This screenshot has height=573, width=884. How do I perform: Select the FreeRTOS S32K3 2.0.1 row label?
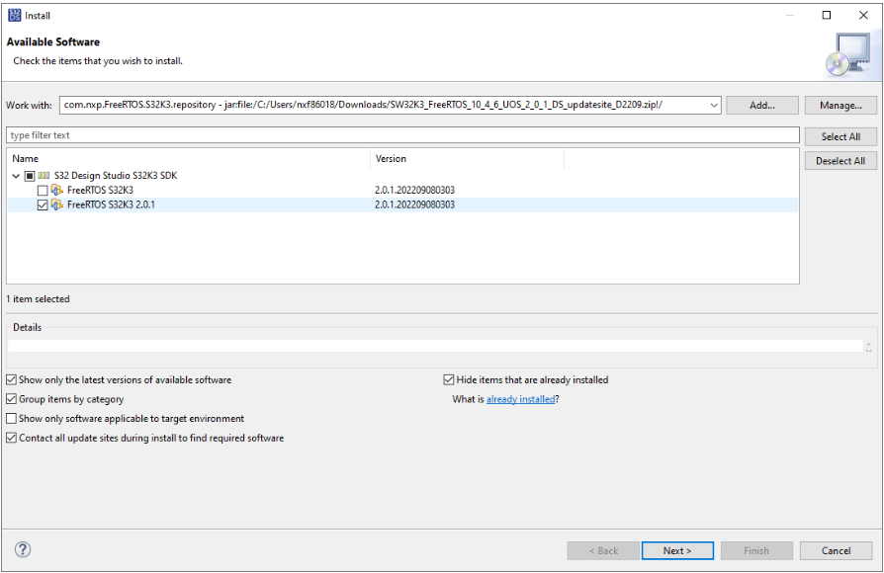111,205
